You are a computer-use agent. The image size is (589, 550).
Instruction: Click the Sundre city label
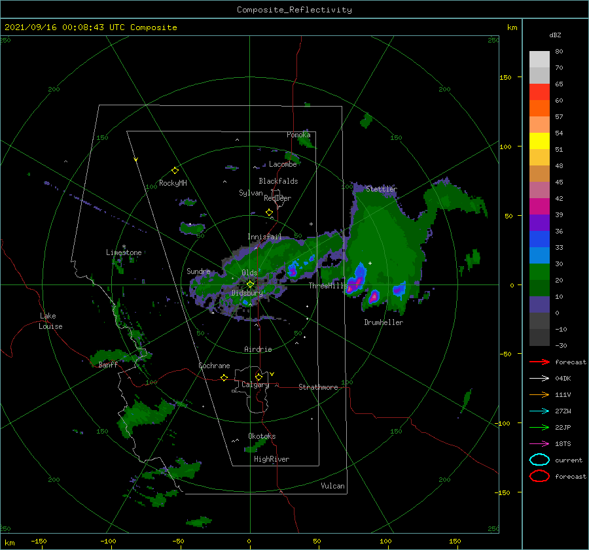click(198, 271)
